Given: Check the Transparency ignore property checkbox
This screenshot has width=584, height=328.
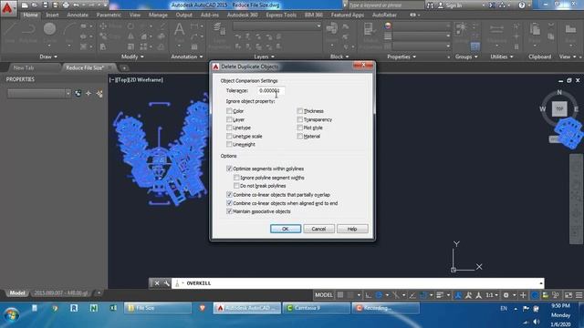Looking at the screenshot, I should coord(300,119).
